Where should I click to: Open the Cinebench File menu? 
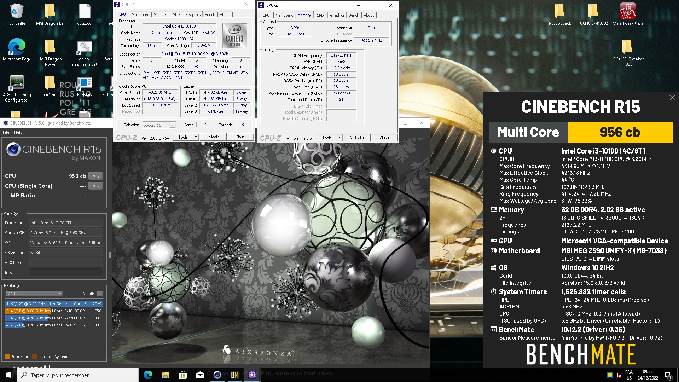(6, 132)
